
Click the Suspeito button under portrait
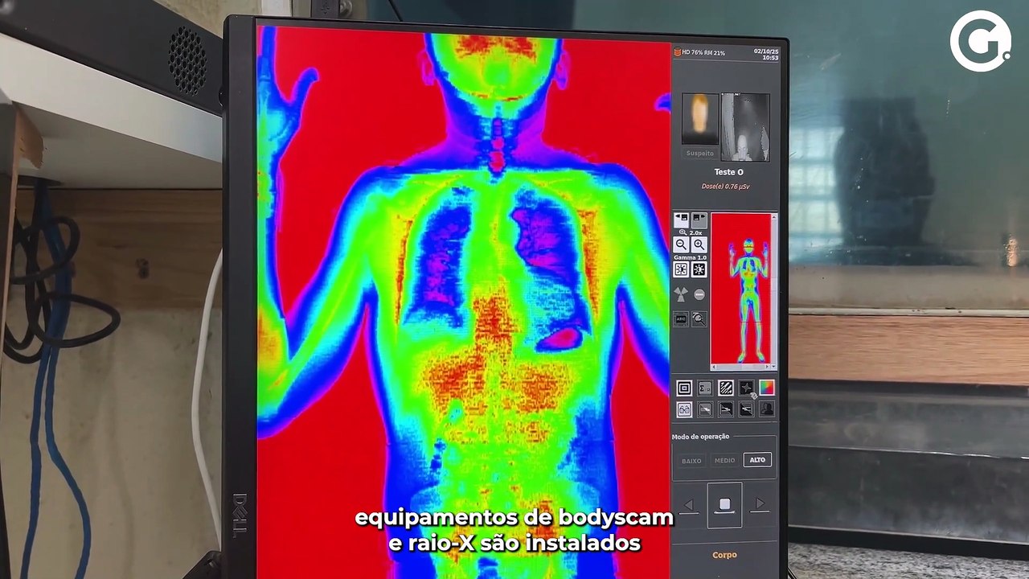tap(699, 153)
